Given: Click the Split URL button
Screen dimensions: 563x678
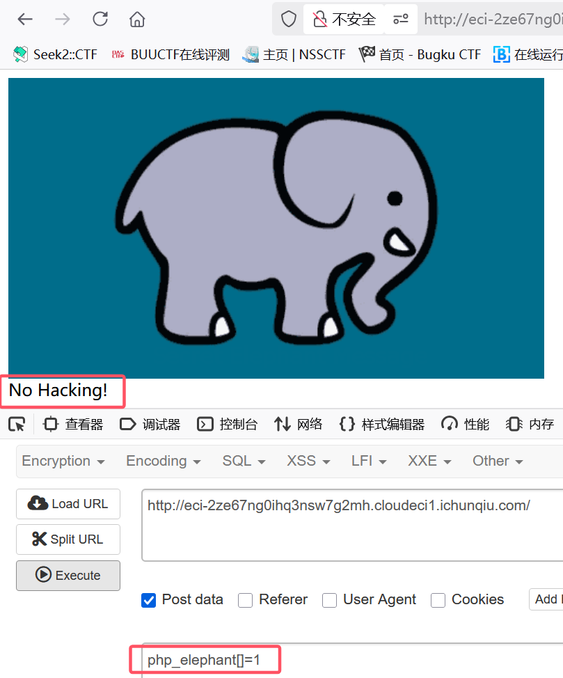Looking at the screenshot, I should point(68,539).
